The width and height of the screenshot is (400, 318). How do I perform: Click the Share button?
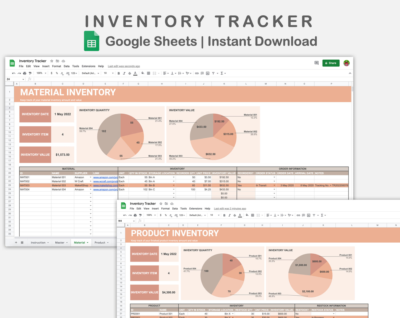point(331,63)
